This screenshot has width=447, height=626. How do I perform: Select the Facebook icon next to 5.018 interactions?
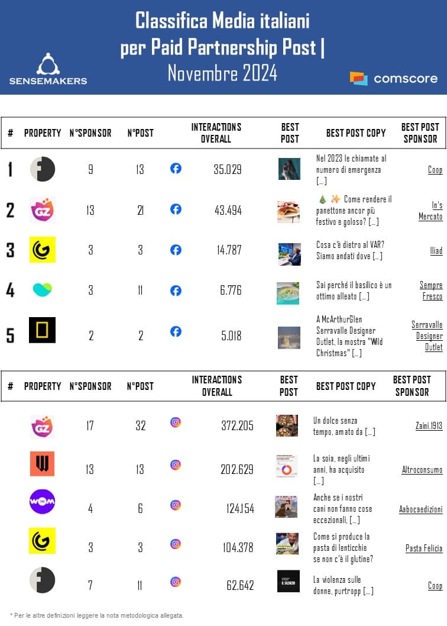coord(176,331)
